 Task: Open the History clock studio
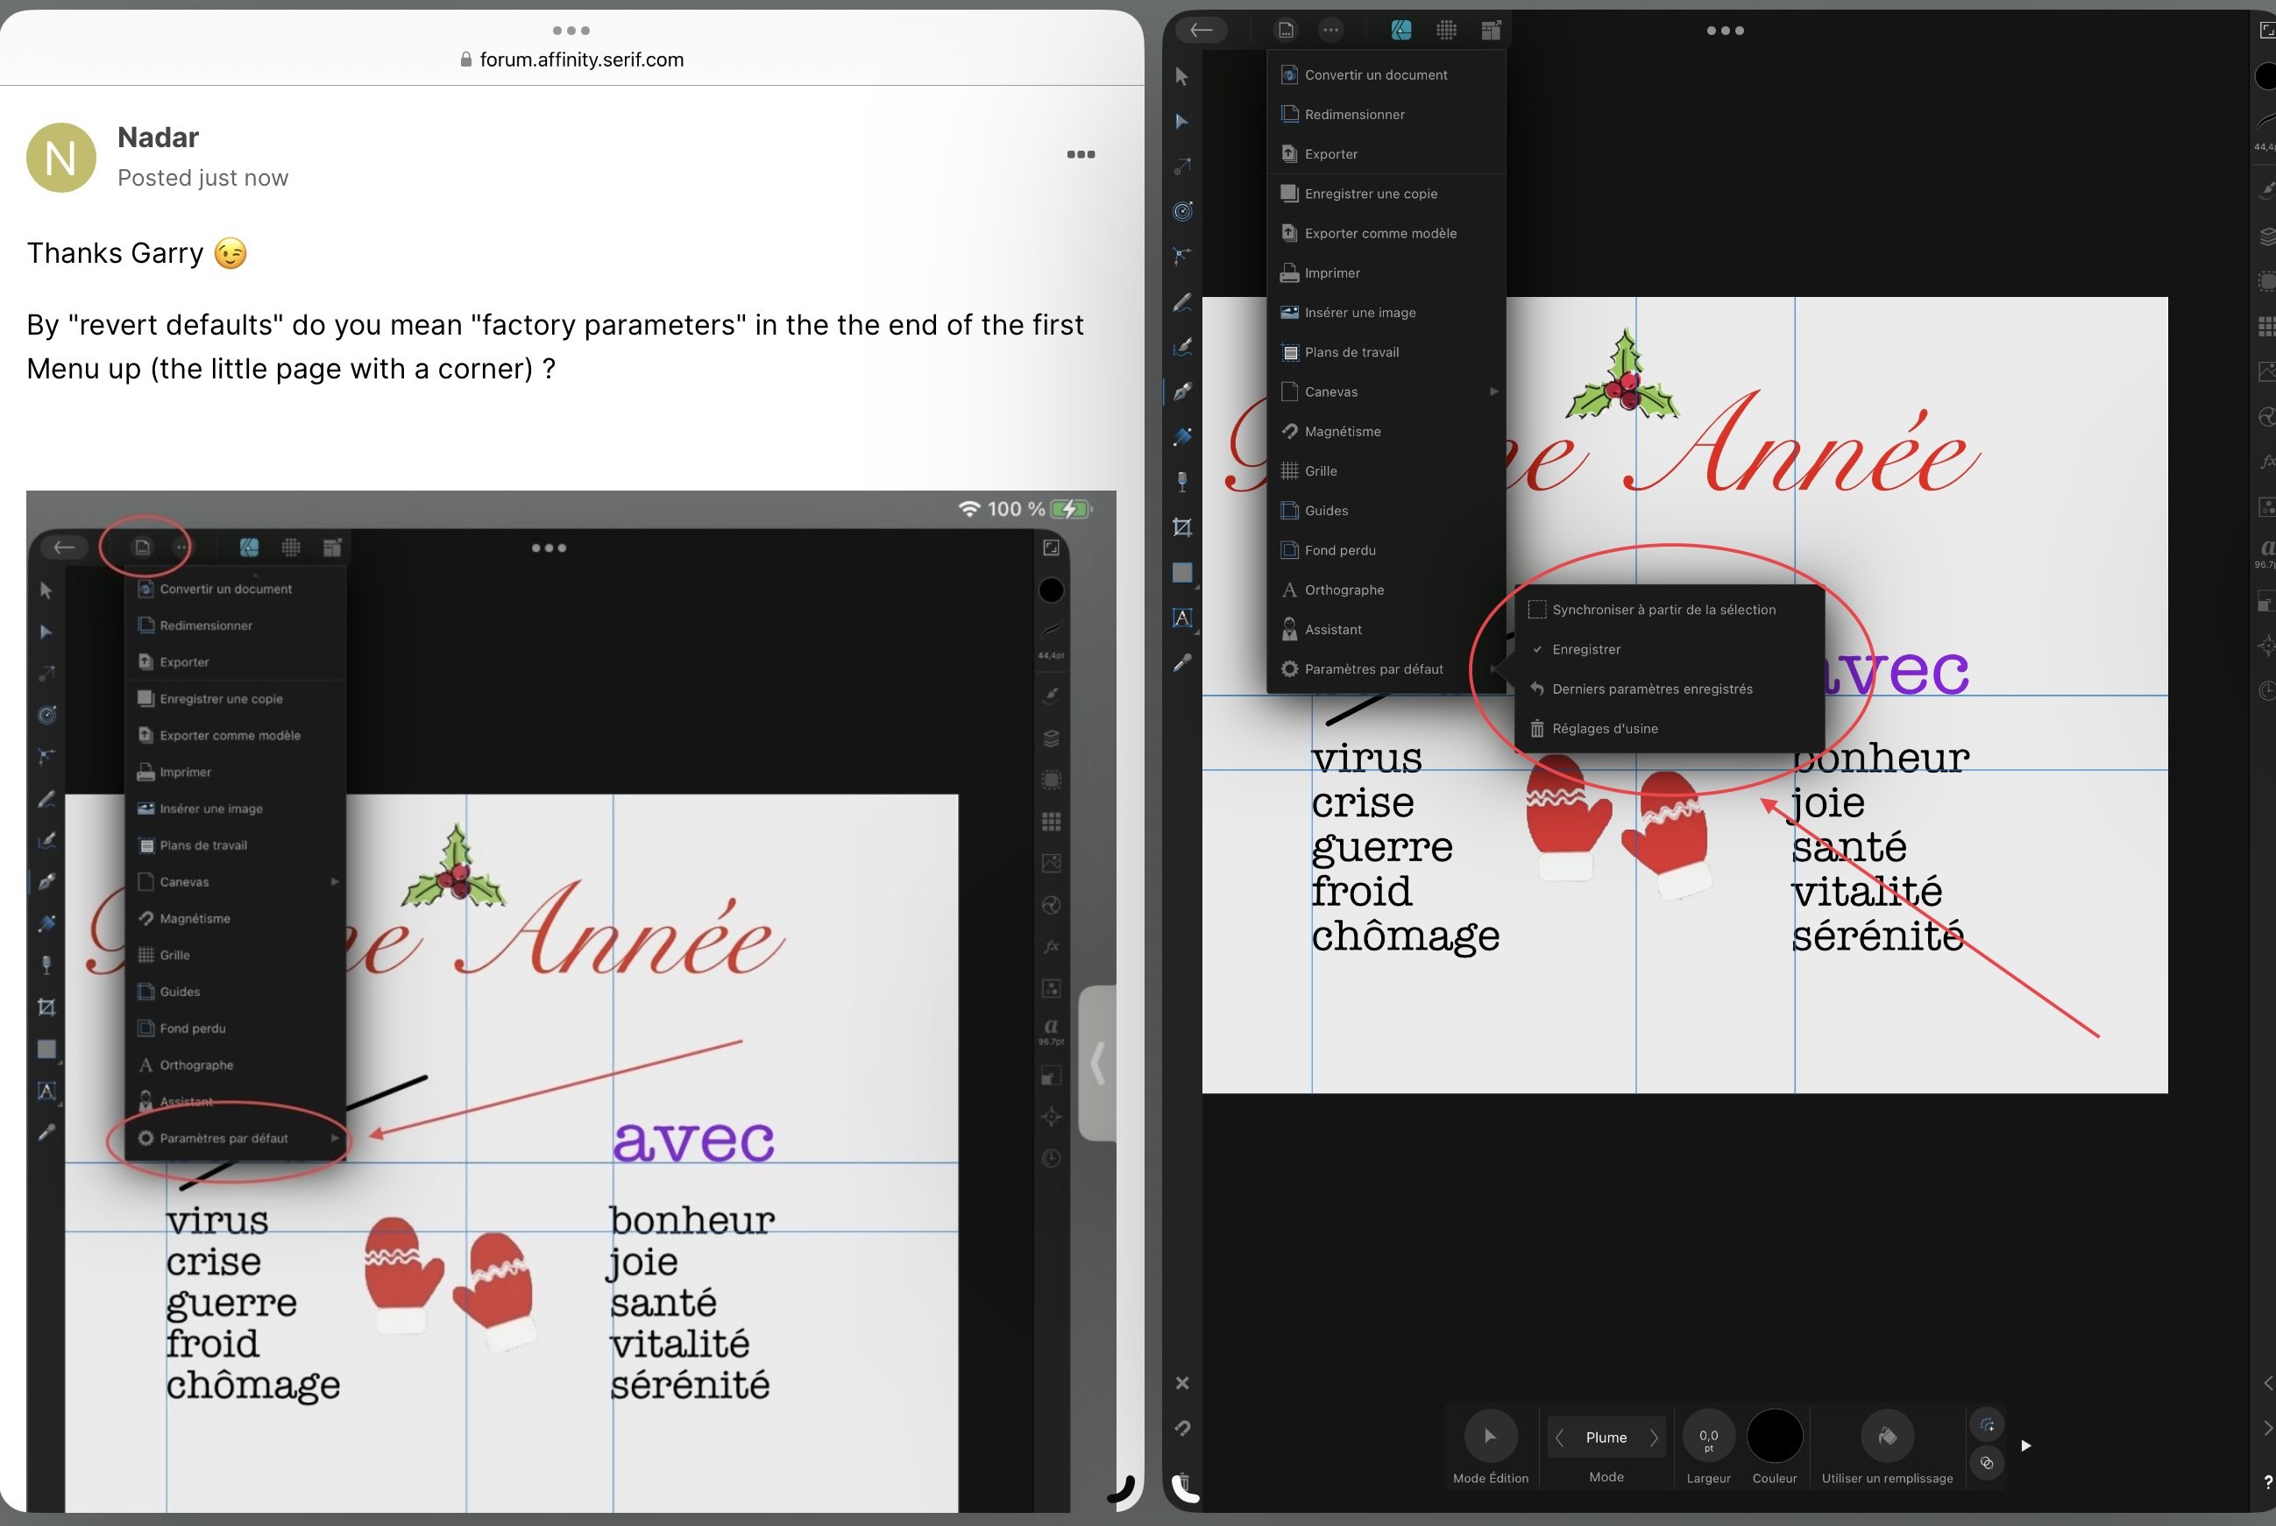[2266, 691]
